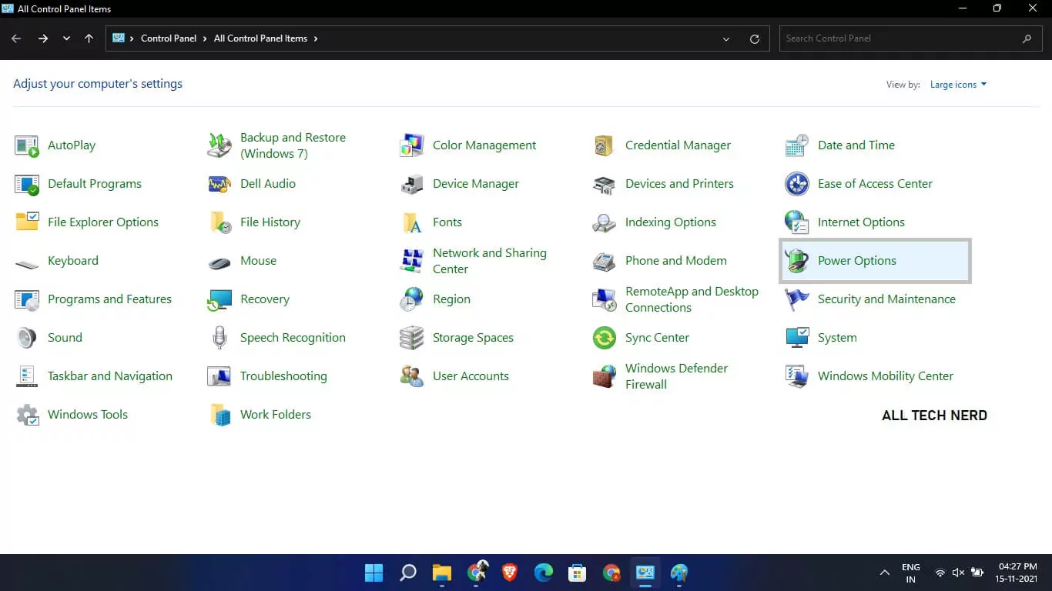
Task: Open the Region globe icon
Action: point(412,299)
